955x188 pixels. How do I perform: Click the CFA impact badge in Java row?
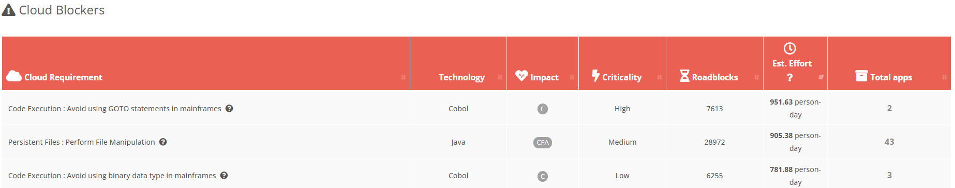(x=543, y=143)
